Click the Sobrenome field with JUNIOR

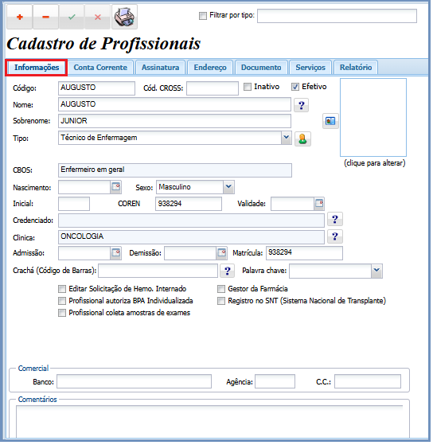[x=175, y=122]
